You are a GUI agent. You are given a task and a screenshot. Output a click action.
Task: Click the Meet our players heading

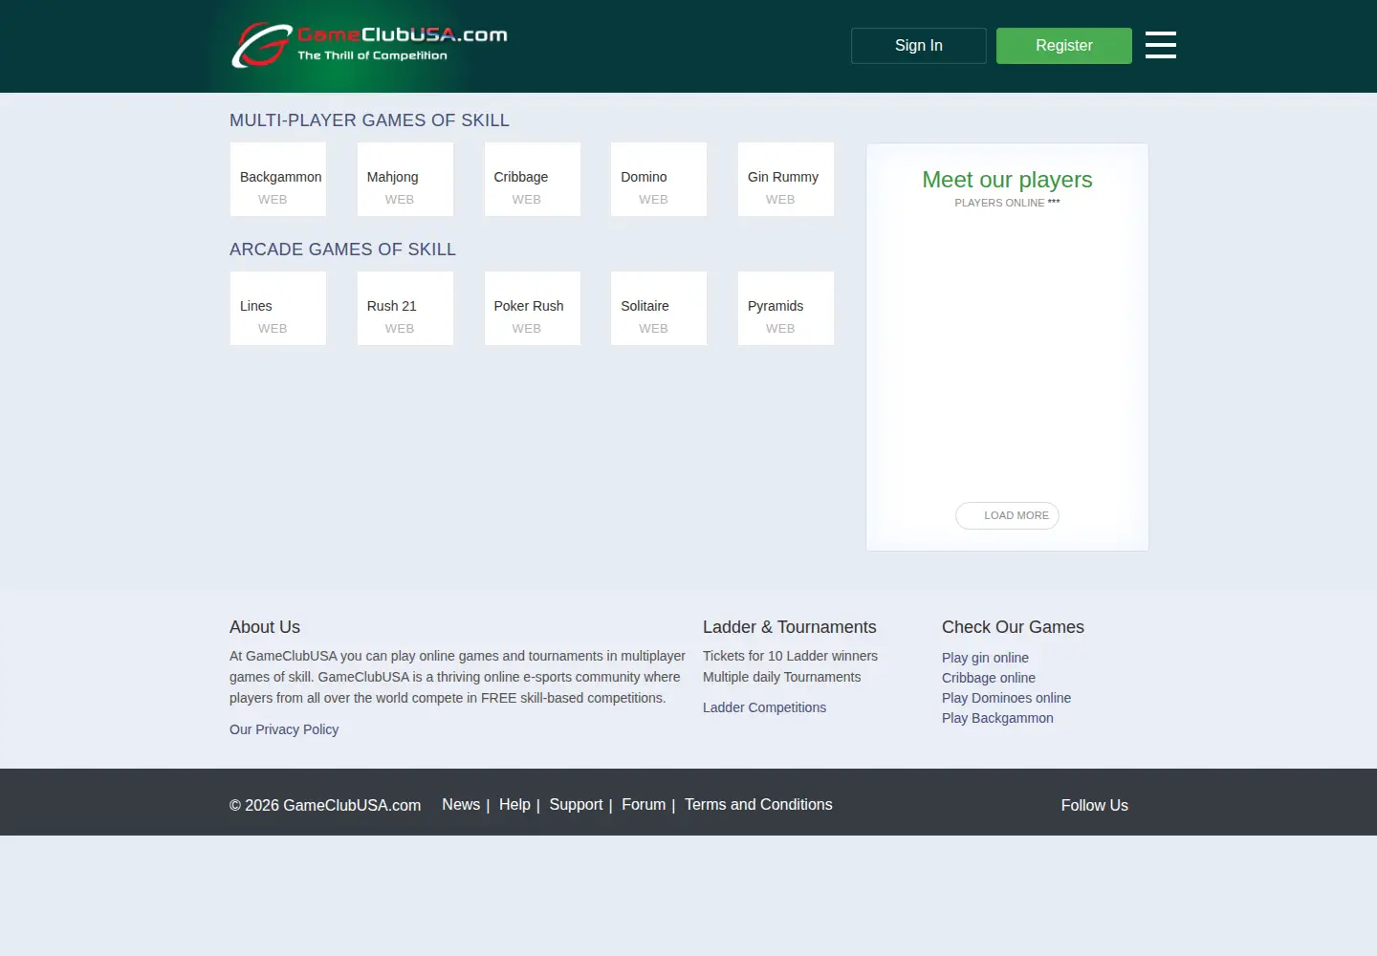point(1007,180)
